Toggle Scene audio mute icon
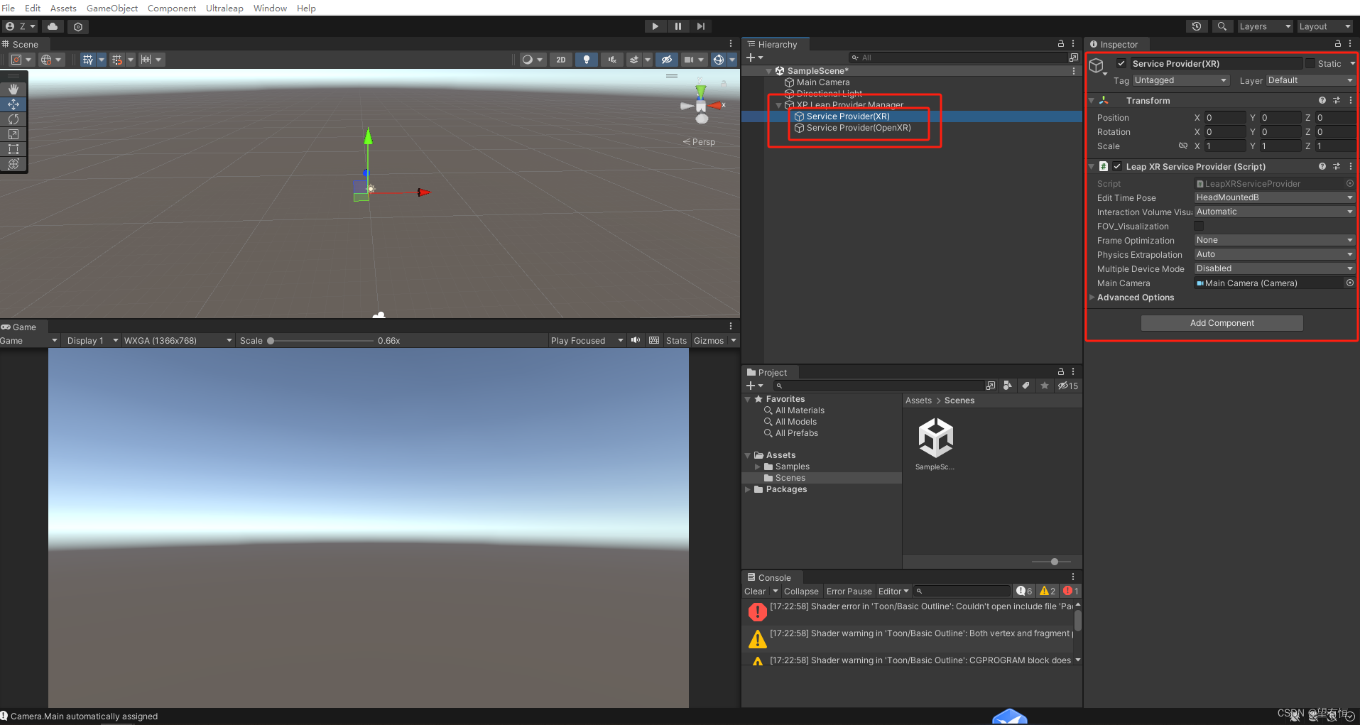Image resolution: width=1360 pixels, height=725 pixels. 611,60
